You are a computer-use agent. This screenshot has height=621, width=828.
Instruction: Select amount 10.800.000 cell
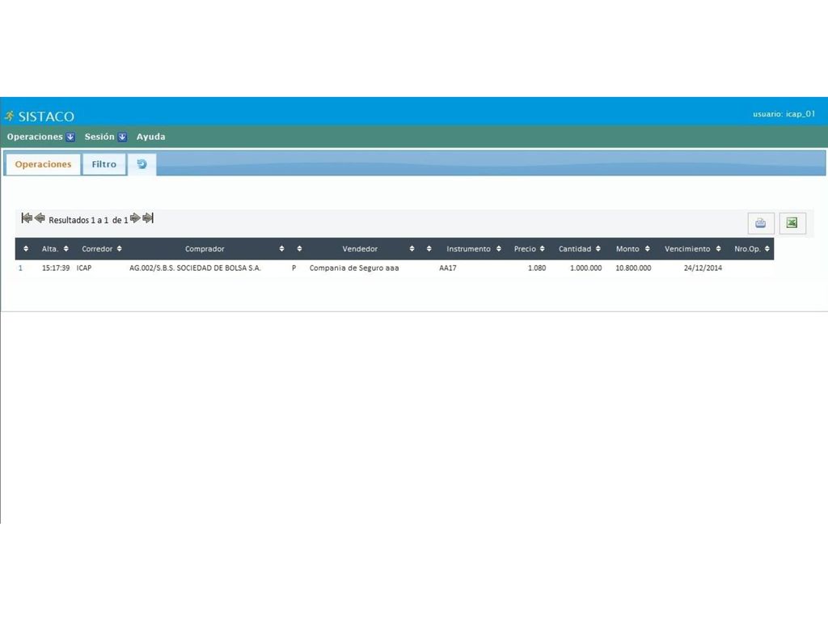pyautogui.click(x=633, y=268)
